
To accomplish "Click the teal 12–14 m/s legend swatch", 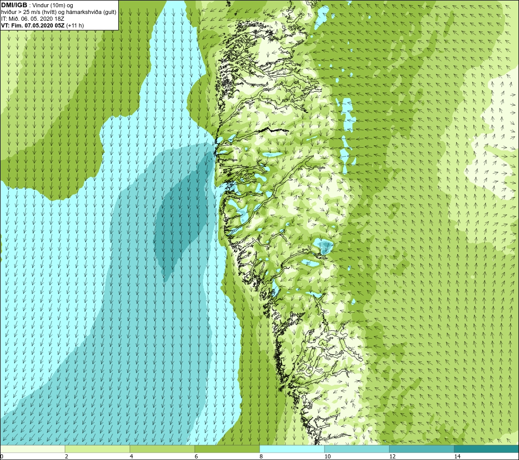I will (421, 449).
